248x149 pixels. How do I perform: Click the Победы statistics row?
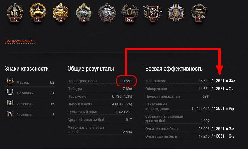coord(99,89)
